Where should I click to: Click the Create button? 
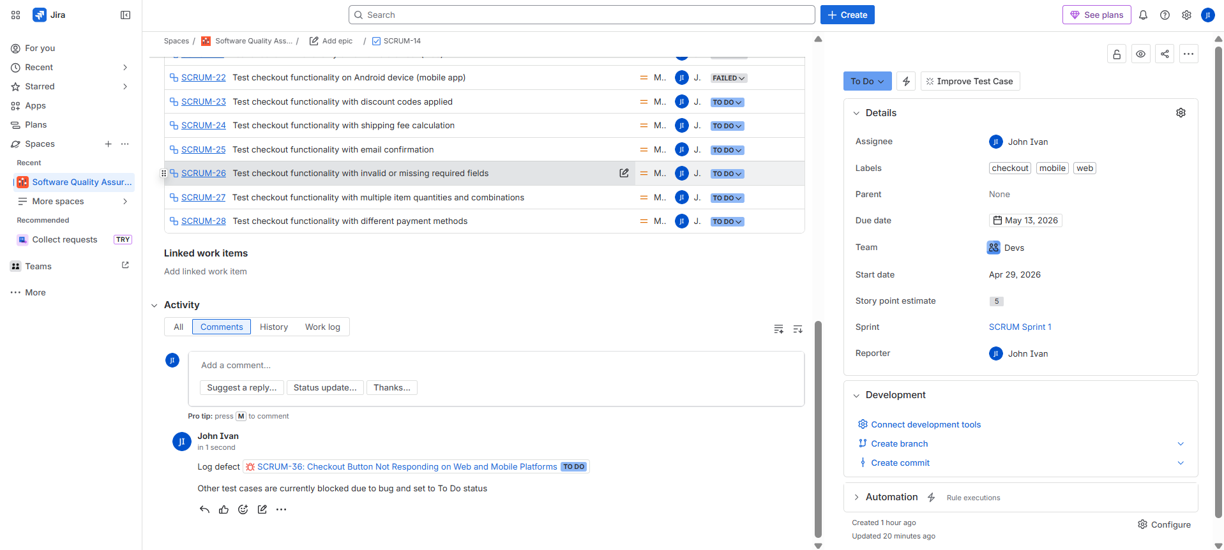(847, 15)
